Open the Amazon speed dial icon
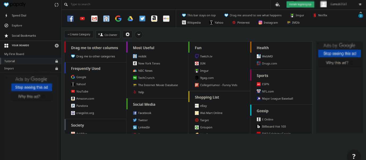The image size is (366, 160). click(154, 19)
